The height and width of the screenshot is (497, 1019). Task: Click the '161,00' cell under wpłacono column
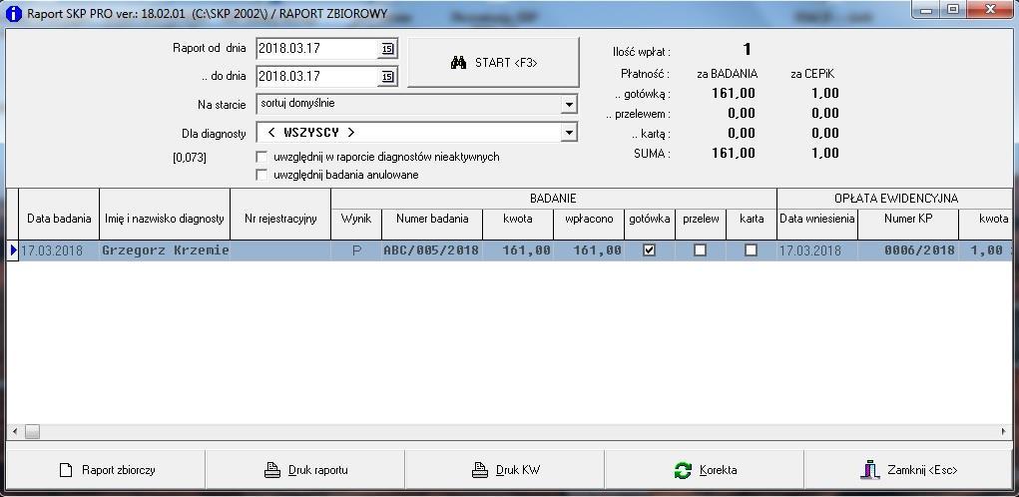pyautogui.click(x=589, y=250)
